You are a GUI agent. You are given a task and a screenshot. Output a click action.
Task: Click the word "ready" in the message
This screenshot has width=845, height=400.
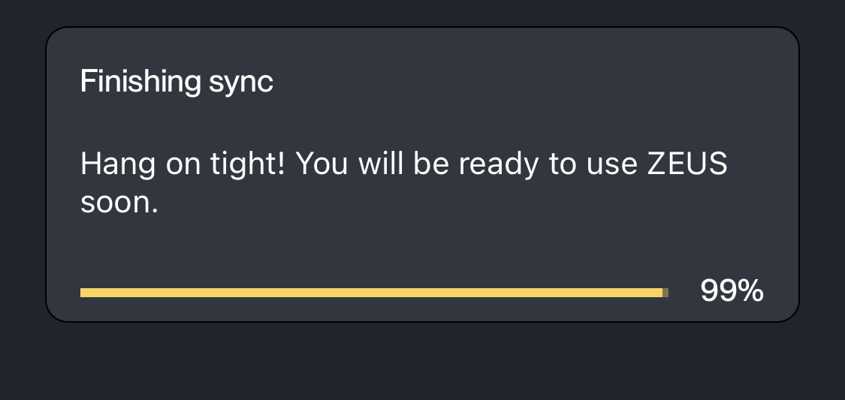coord(498,165)
